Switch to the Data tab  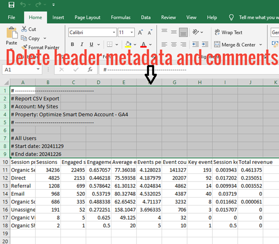[x=146, y=18]
